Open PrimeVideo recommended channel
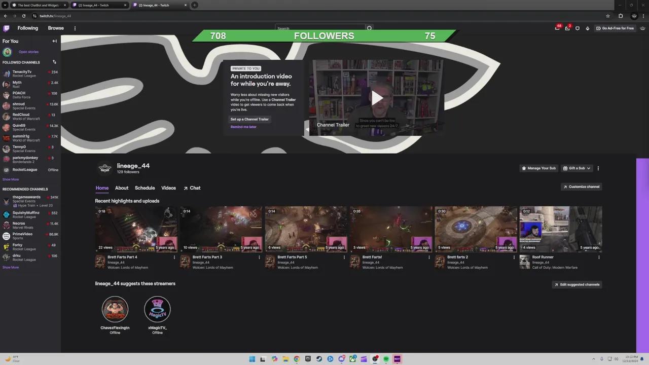The width and height of the screenshot is (649, 365). [x=30, y=236]
